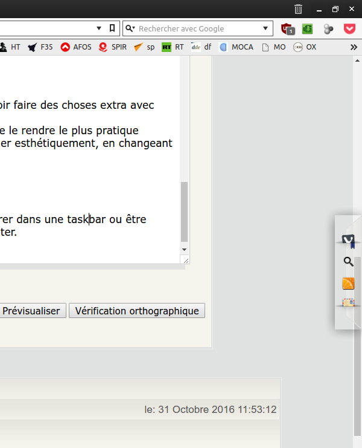Image resolution: width=362 pixels, height=448 pixels.
Task: Click the page scrollbar up arrow
Action: tap(357, 60)
